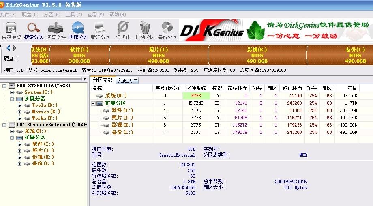Collapse 扩展分区 under HD1 in tree
373x206 pixels.
(x=12, y=138)
